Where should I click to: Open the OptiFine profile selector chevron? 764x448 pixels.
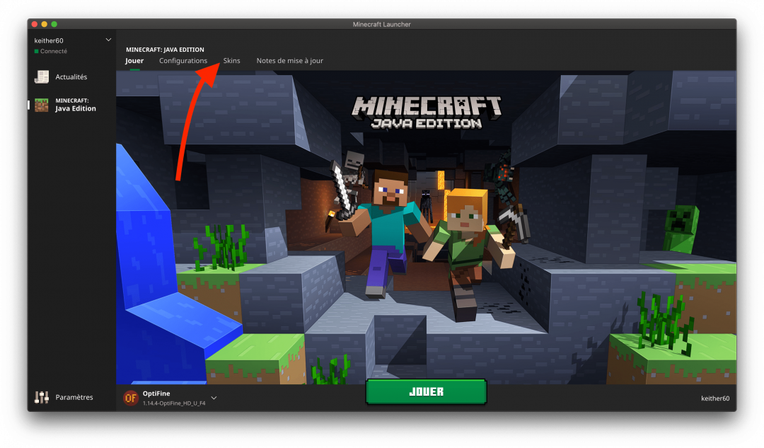tap(214, 398)
